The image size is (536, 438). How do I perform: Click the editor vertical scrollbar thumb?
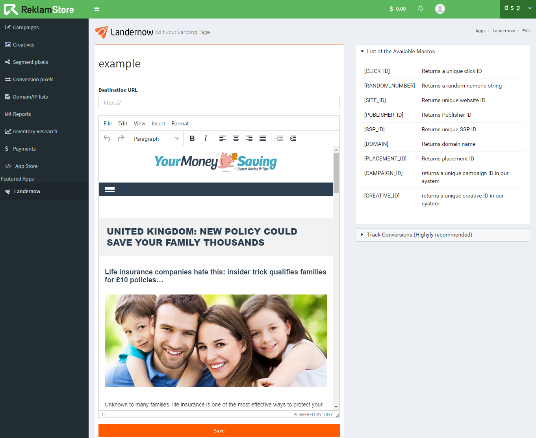pos(336,173)
